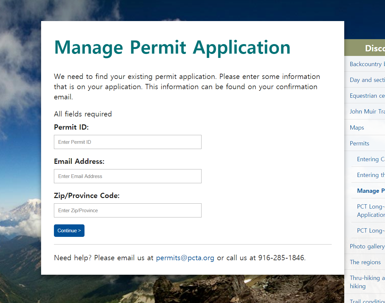Select John Muir Trail sidebar link
This screenshot has width=385, height=303.
[x=367, y=111]
